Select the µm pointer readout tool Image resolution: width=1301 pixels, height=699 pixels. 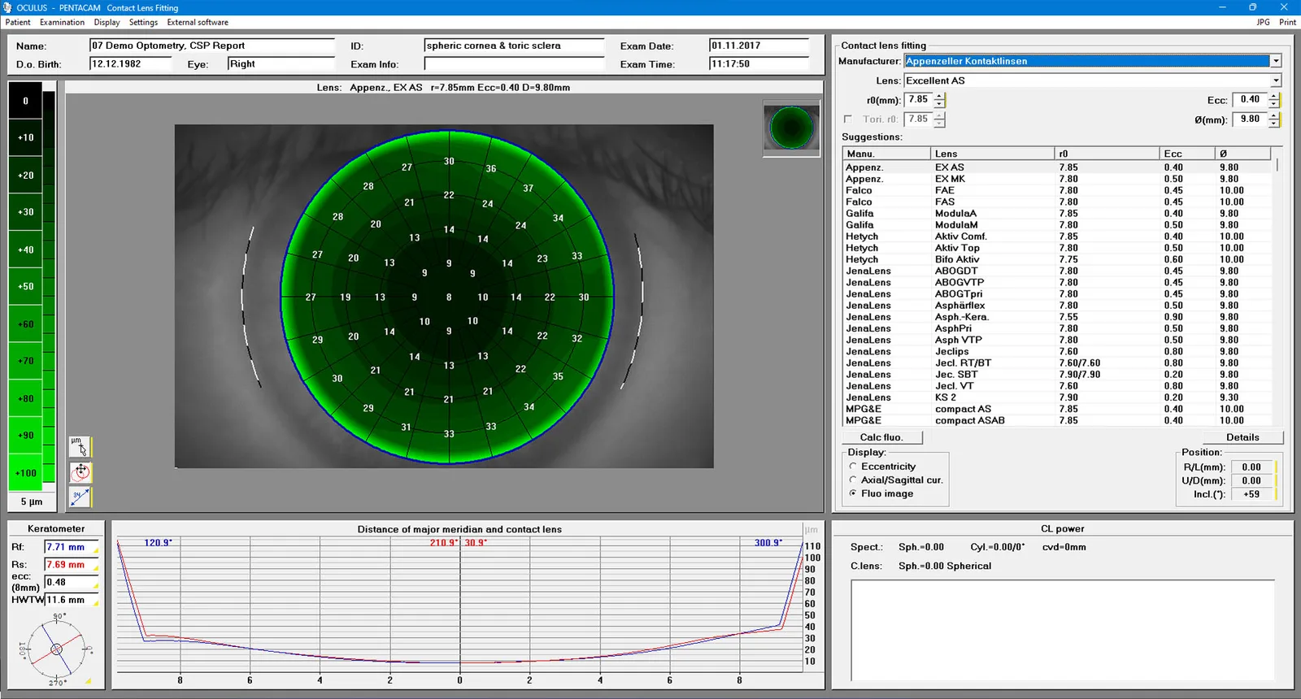point(80,446)
